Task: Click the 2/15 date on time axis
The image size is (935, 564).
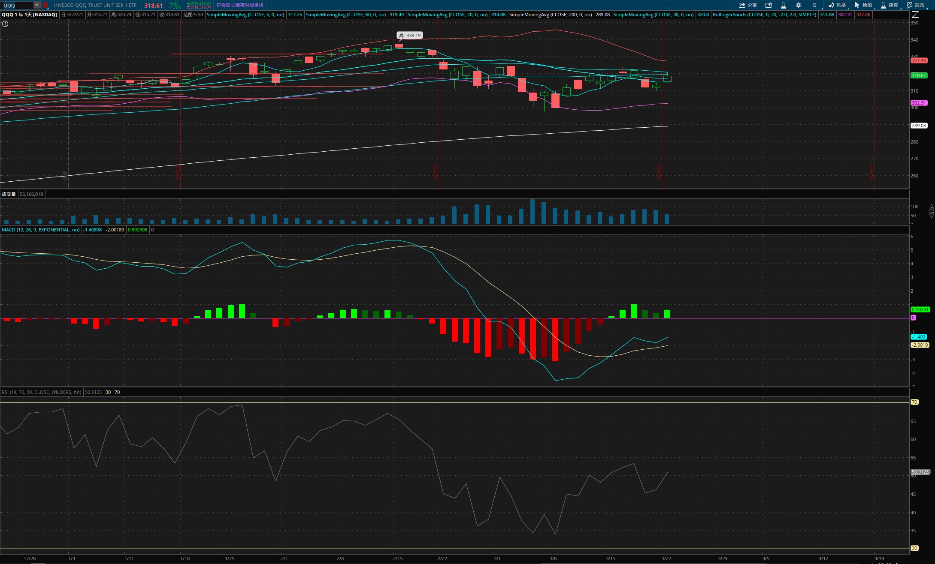Action: click(x=397, y=558)
